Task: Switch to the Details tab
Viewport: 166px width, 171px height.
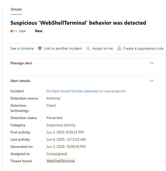Action: [16, 9]
